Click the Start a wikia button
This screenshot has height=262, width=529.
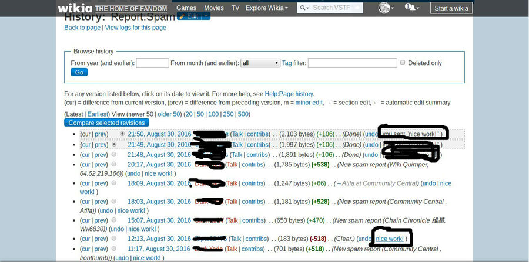(451, 8)
